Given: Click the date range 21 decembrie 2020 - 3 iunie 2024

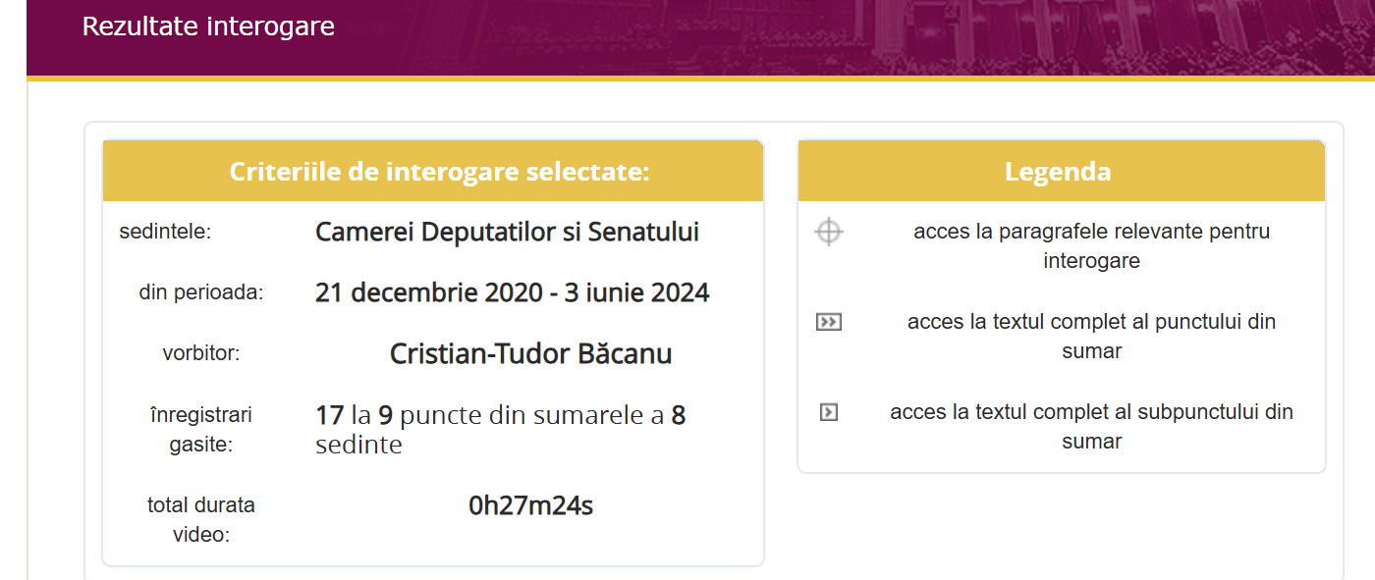Looking at the screenshot, I should (x=513, y=292).
